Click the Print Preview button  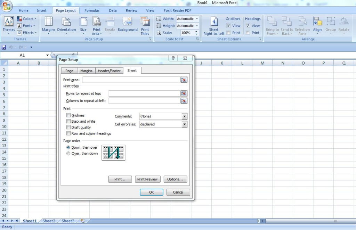(x=147, y=179)
